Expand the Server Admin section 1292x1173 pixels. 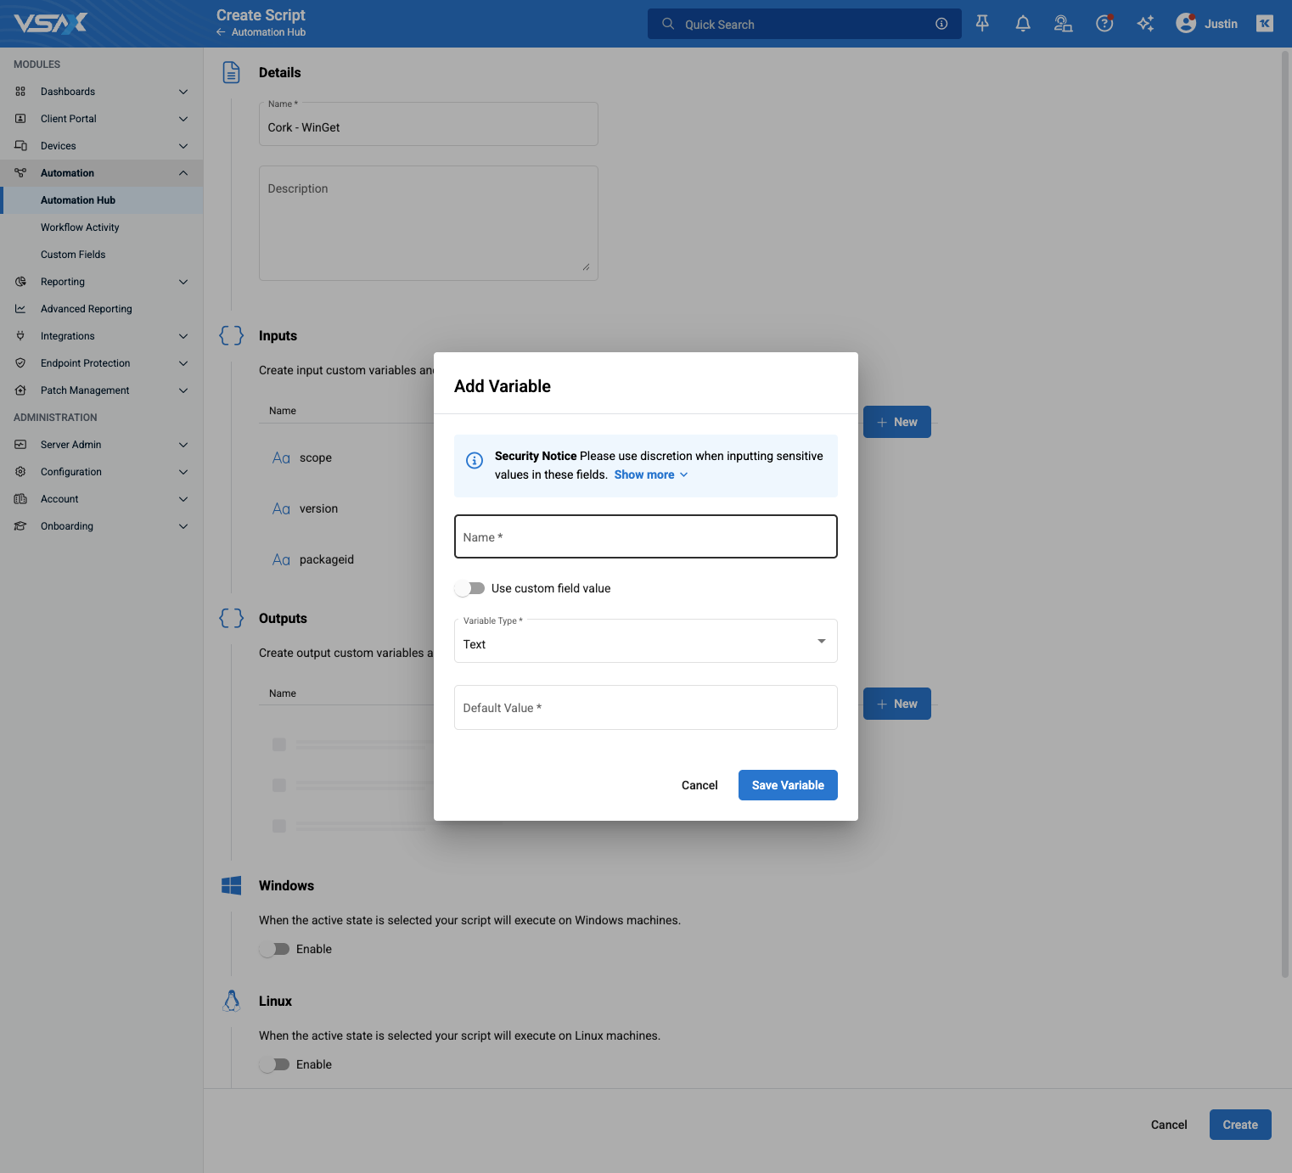coord(102,445)
